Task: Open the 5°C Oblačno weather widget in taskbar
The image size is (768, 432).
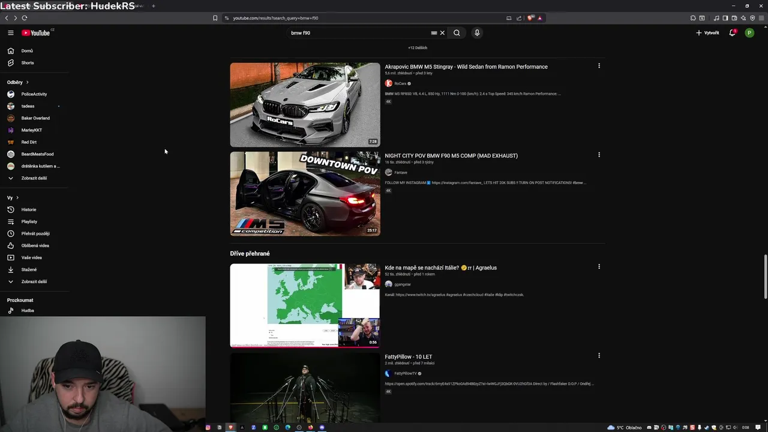Action: click(624, 427)
